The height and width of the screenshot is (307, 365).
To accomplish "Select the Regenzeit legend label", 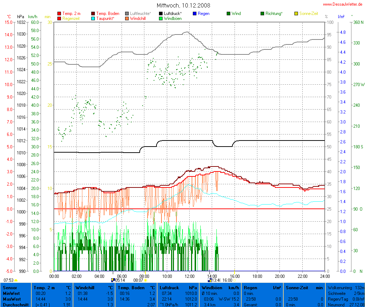I will [71, 18].
